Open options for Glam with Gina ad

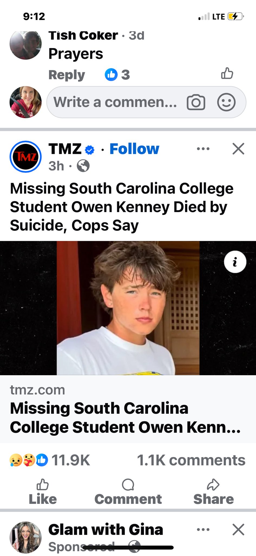click(x=203, y=529)
